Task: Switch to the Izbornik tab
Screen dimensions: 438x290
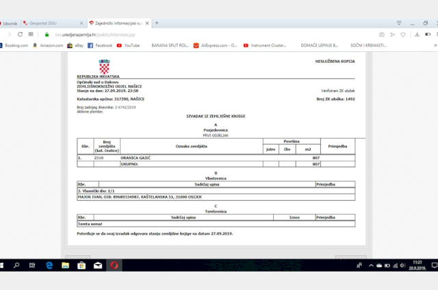Action: (10, 23)
